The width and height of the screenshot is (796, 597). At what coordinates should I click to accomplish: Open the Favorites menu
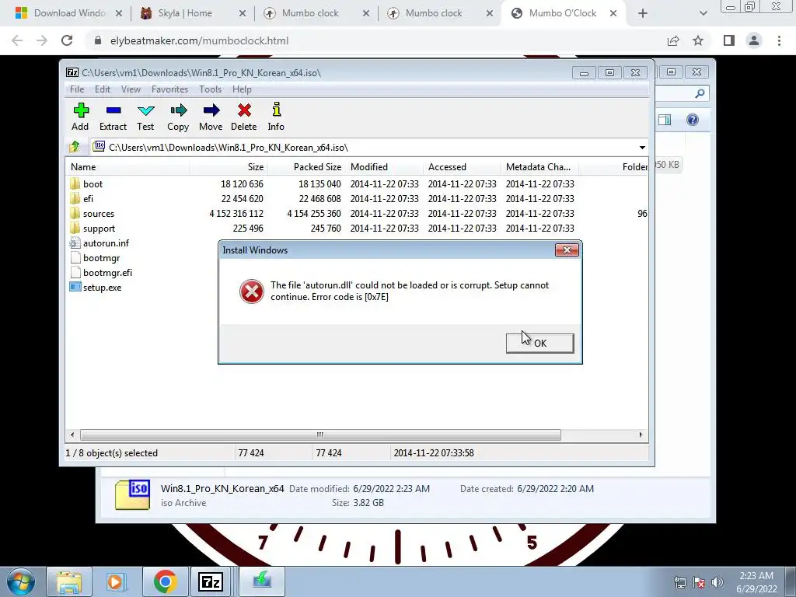coord(170,89)
